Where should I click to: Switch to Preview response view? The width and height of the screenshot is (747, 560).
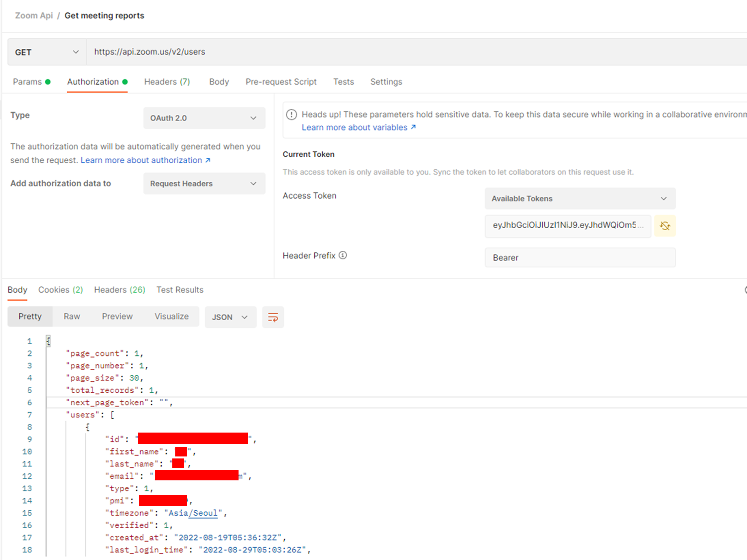pyautogui.click(x=118, y=317)
